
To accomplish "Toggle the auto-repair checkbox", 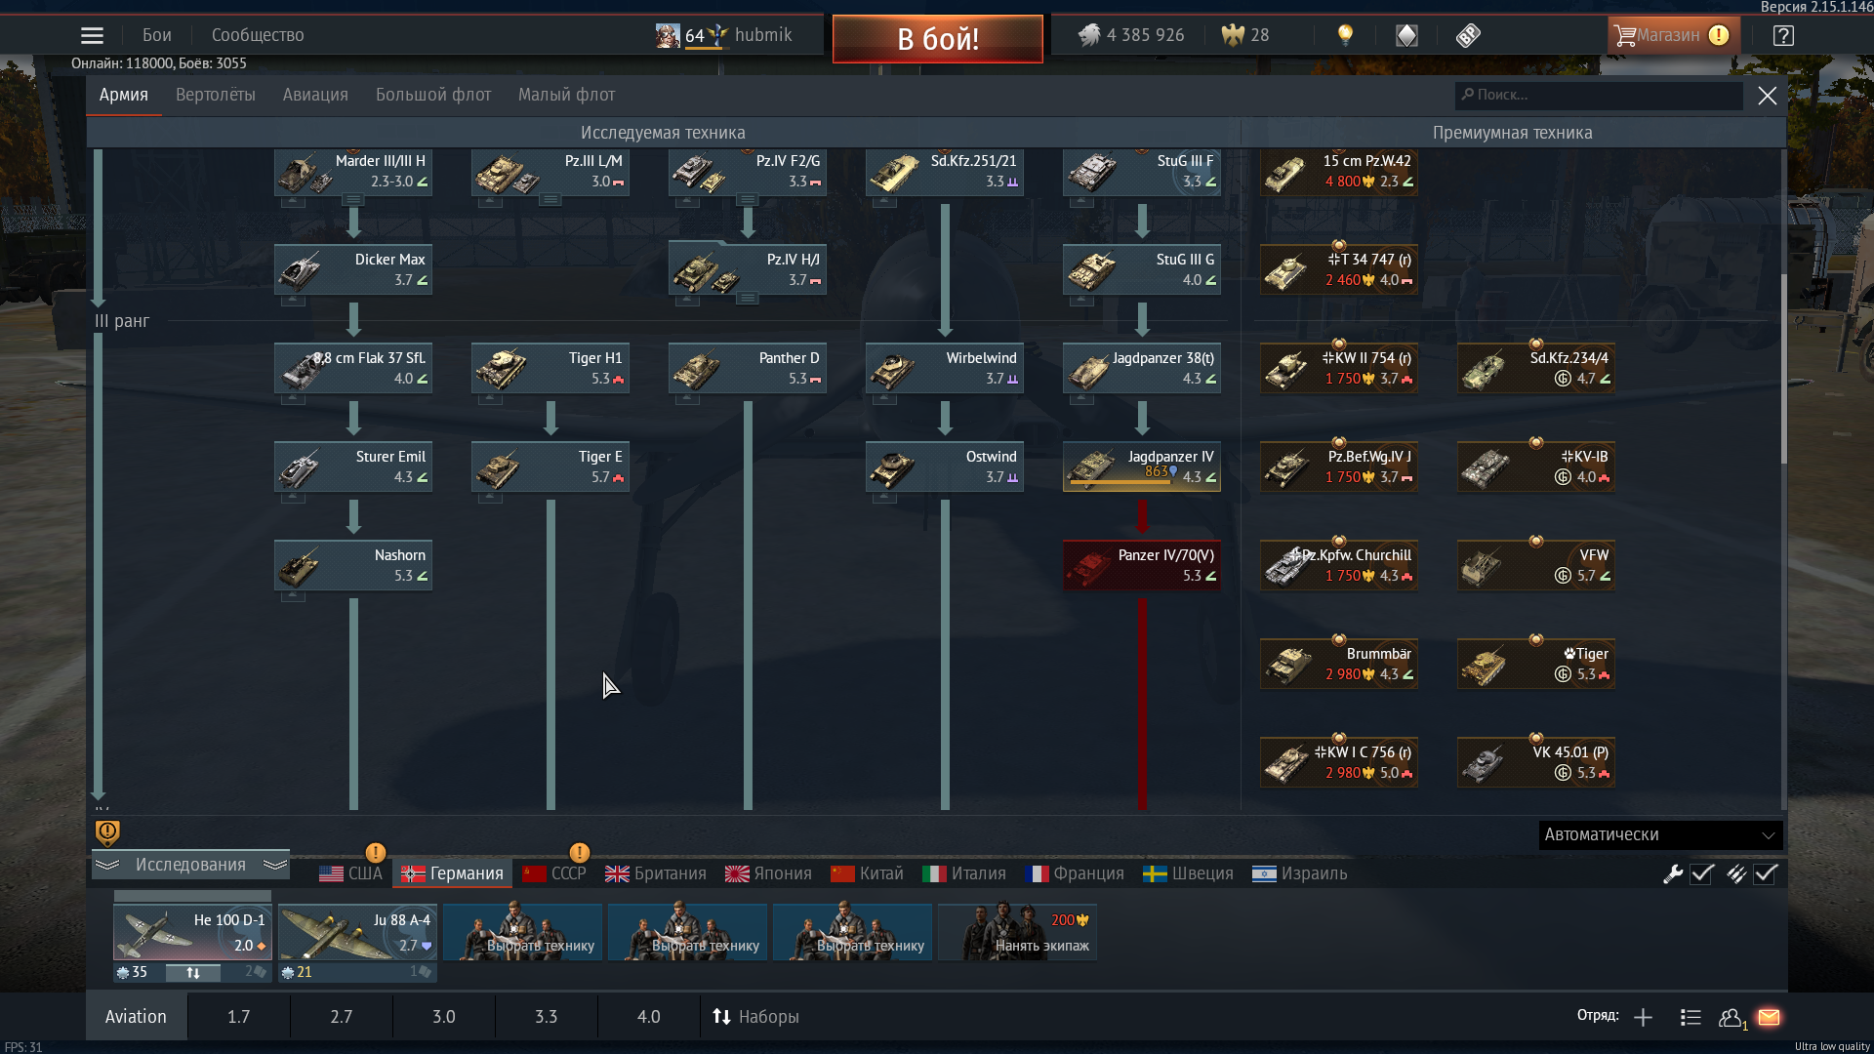I will pos(1702,873).
